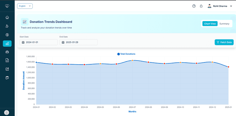Open the donor person icon in the sidebar
The height and width of the screenshot is (116, 236).
click(x=7, y=26)
